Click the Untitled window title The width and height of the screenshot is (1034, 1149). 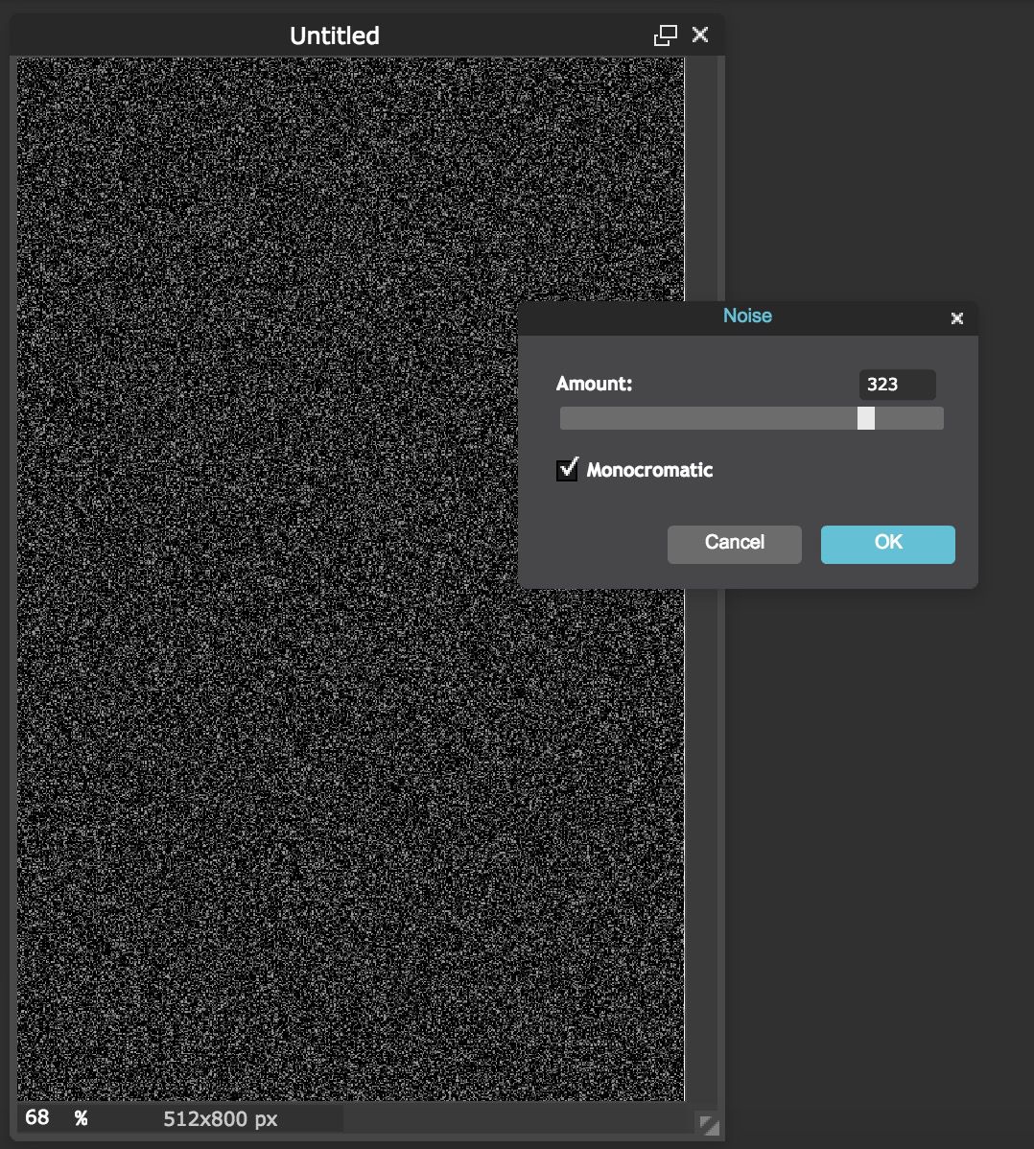pyautogui.click(x=334, y=35)
